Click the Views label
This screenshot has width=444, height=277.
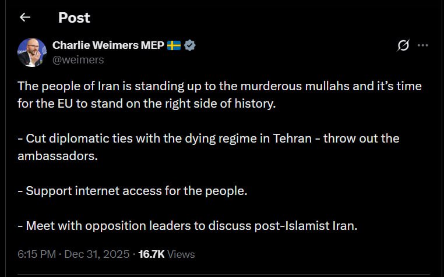tap(181, 254)
